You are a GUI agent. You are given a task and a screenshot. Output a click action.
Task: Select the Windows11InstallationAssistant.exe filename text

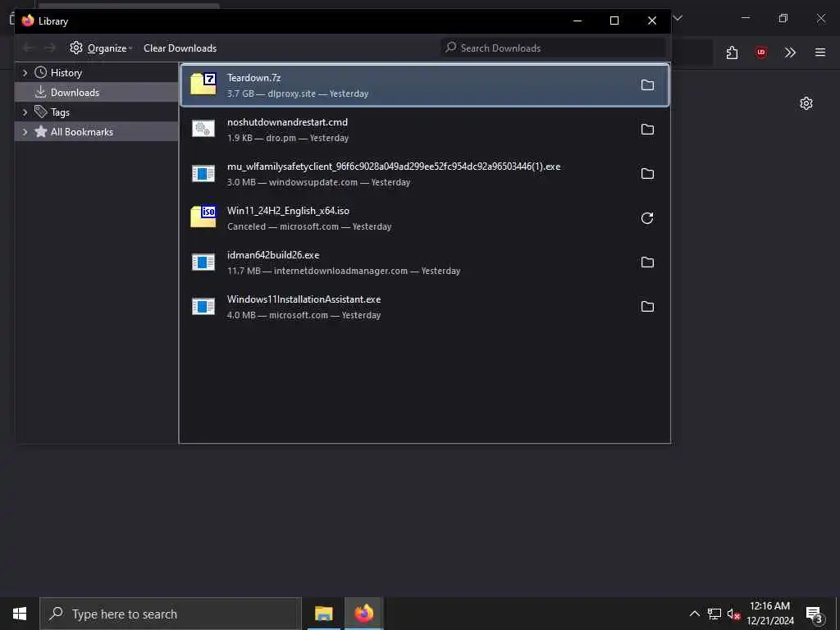pos(304,299)
